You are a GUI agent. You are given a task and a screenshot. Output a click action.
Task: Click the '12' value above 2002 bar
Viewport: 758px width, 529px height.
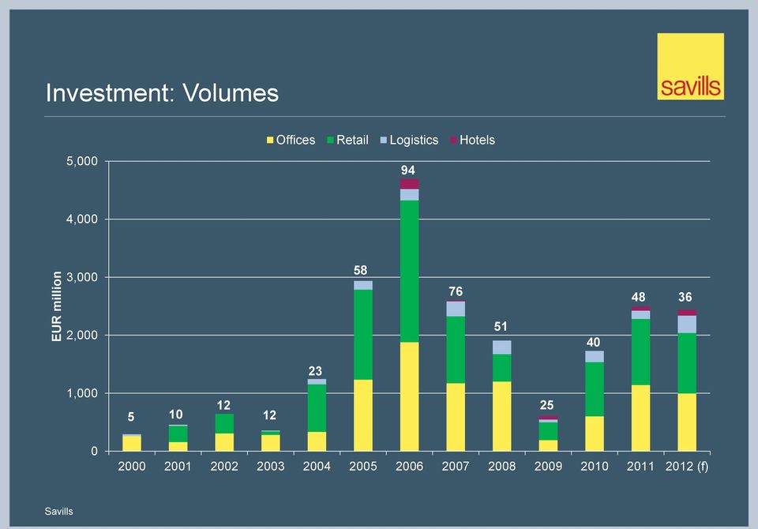click(x=223, y=405)
